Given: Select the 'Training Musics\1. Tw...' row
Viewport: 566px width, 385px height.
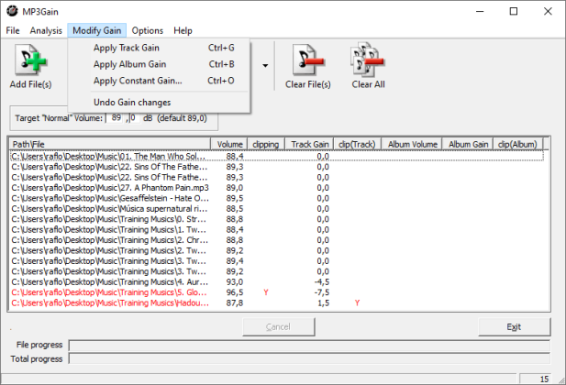Looking at the screenshot, I should [276, 229].
